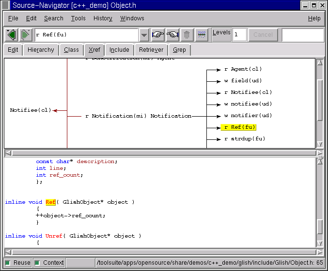The image size is (328, 271).
Task: Click the xref pane scroll-down arrow
Action: click(x=320, y=144)
